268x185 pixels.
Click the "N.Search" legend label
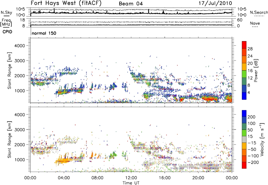(259, 12)
